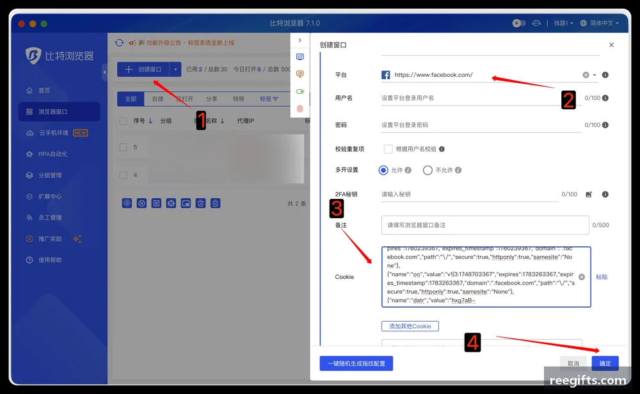Screen dimensions: 640x394
Task: Open the 标签 filter dropdown
Action: pos(269,98)
